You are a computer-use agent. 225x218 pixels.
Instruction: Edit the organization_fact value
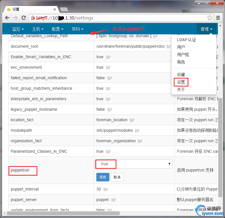tap(140, 141)
